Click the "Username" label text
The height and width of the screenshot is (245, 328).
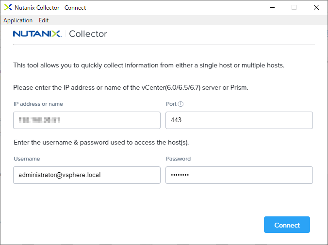coord(27,159)
